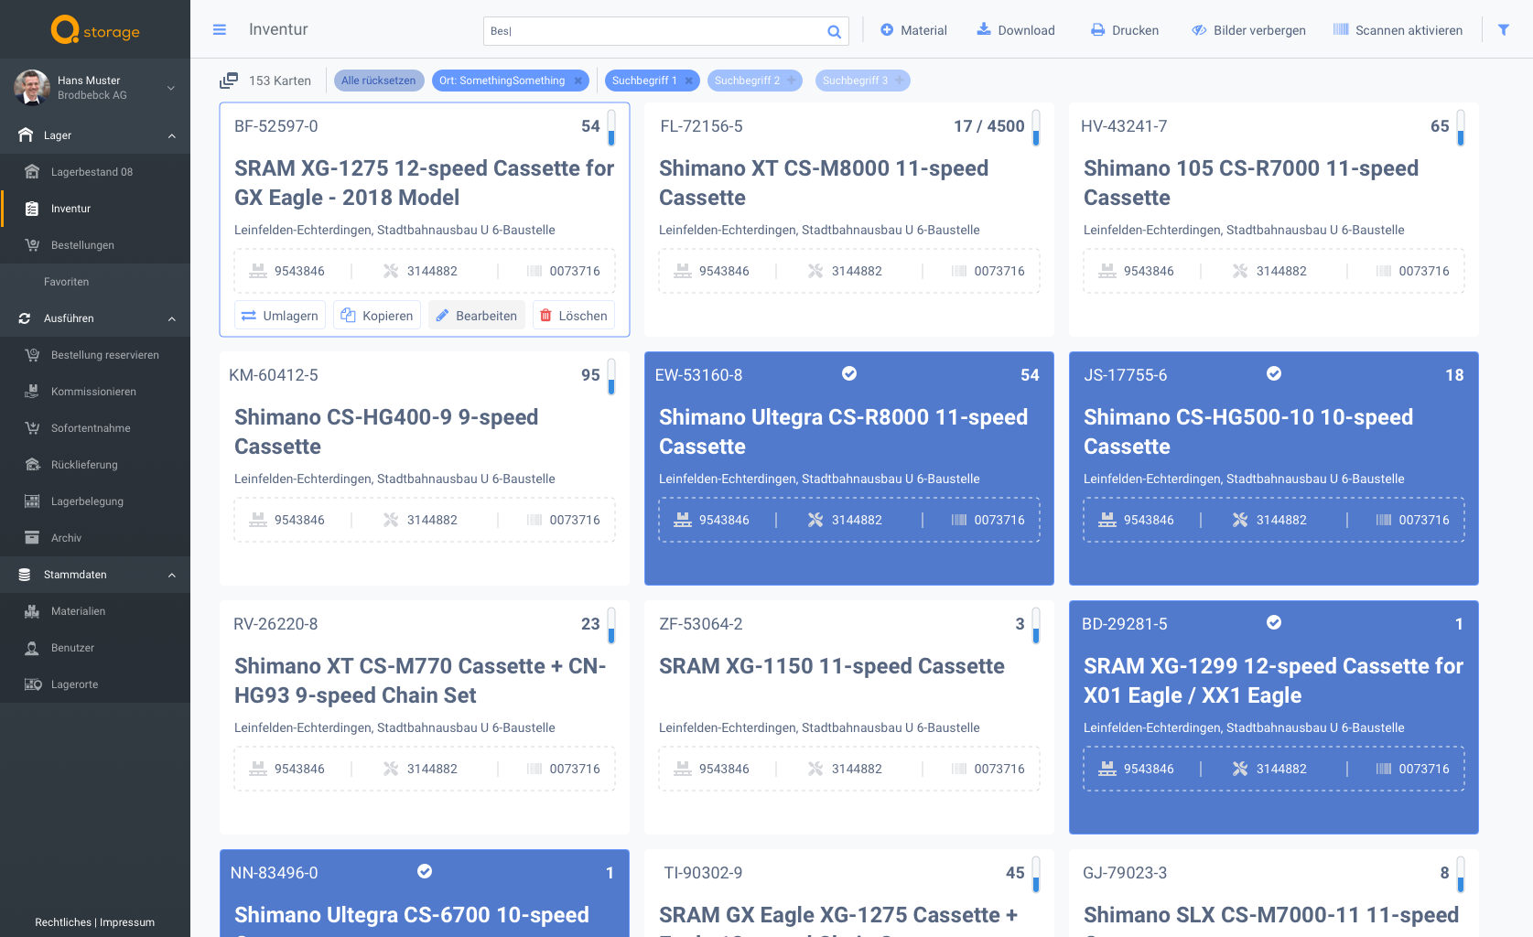The height and width of the screenshot is (937, 1533).
Task: Click stock icon on card KM-60412-5
Action: [x=258, y=520]
